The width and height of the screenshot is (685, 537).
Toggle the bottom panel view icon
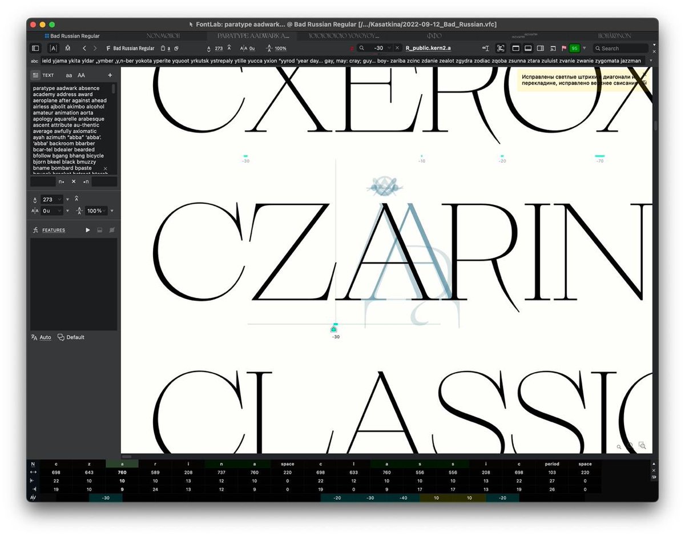[528, 49]
